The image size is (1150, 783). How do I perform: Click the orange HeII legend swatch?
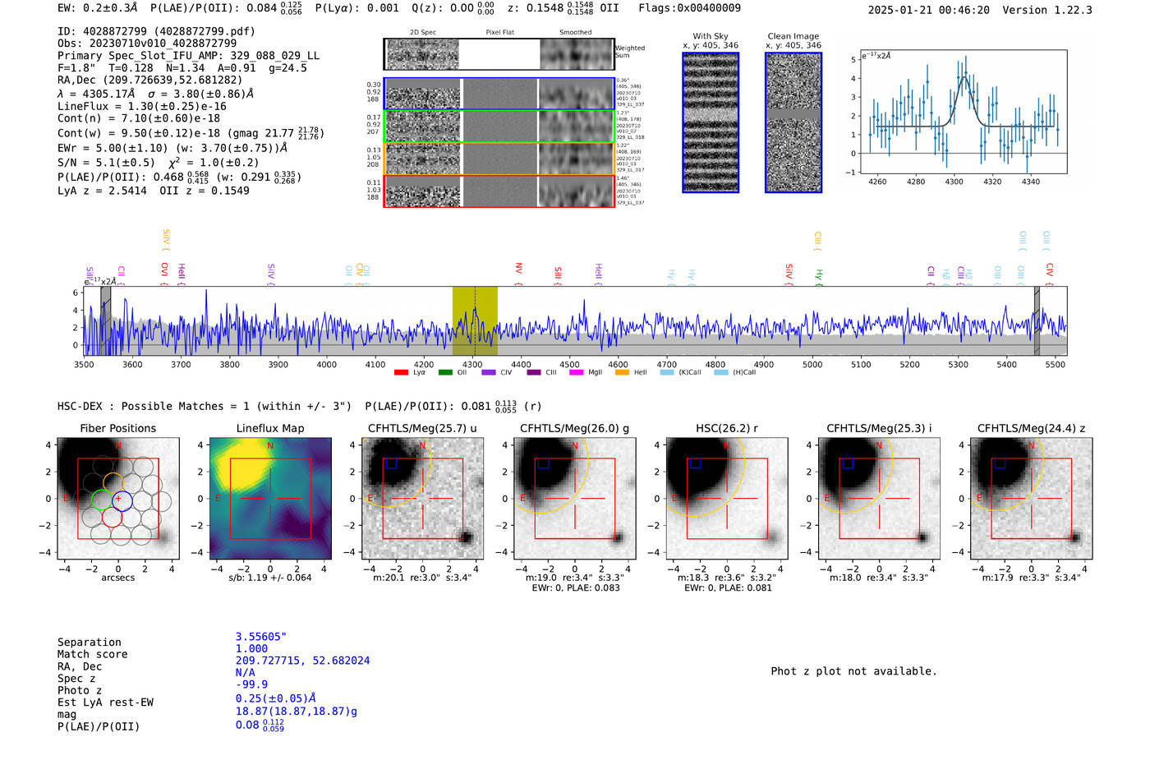(x=622, y=373)
